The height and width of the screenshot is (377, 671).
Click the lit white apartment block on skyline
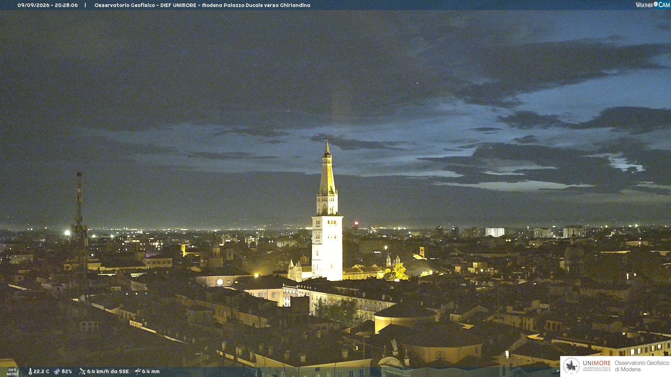click(x=495, y=232)
